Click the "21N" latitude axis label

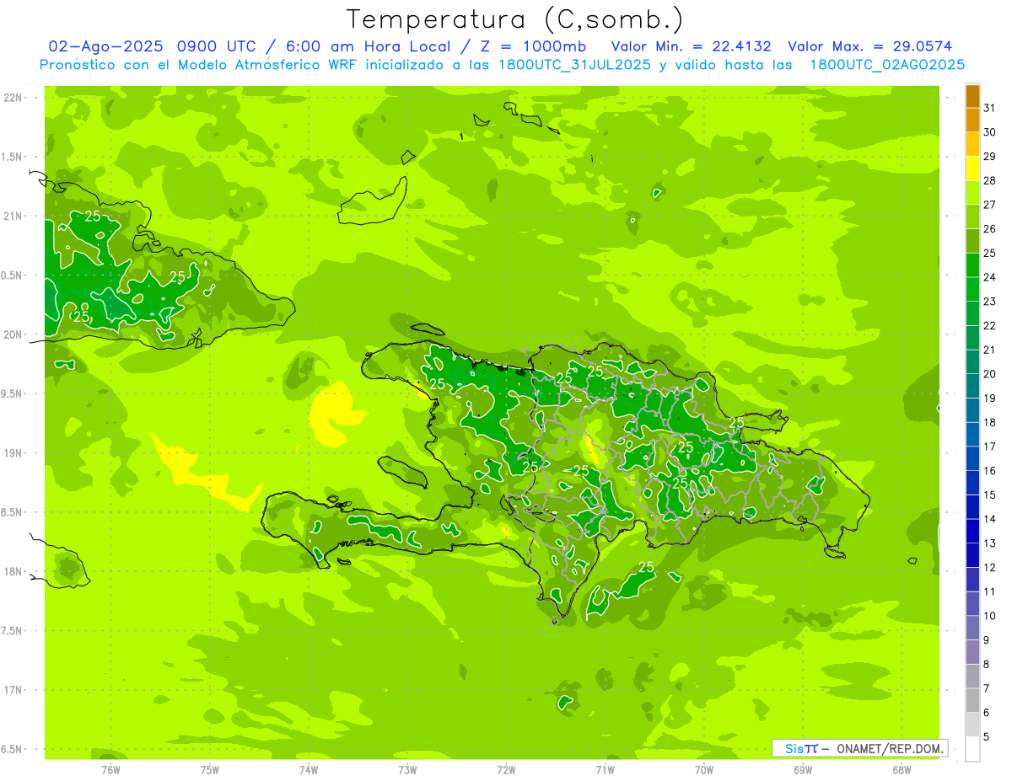point(12,216)
